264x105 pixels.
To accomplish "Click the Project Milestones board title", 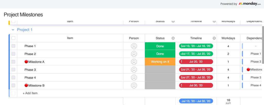I will [23, 15].
